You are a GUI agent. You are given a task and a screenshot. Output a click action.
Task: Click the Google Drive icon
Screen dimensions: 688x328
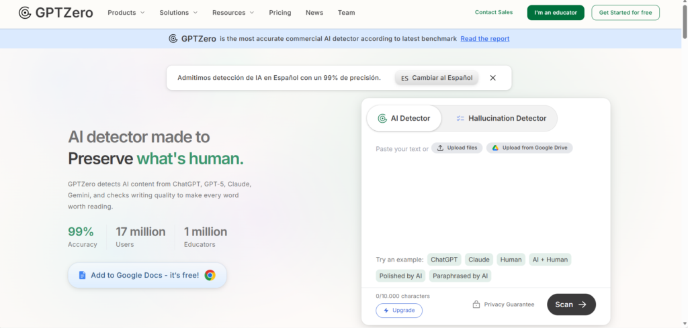tap(495, 148)
